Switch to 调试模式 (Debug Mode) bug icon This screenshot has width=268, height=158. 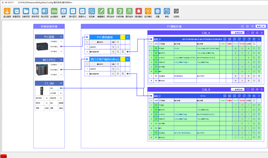138,11
